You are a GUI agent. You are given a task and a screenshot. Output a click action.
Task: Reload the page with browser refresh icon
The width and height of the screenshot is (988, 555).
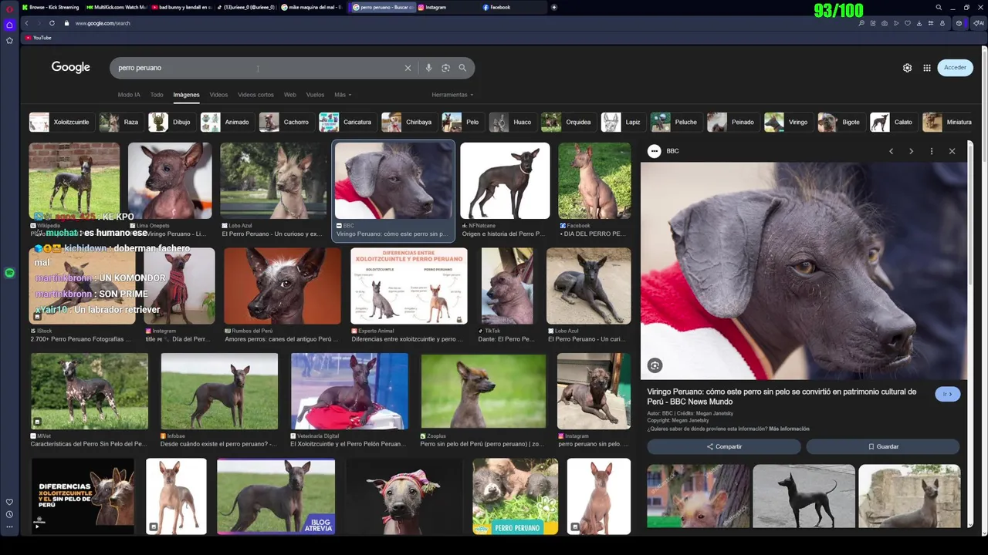point(52,23)
